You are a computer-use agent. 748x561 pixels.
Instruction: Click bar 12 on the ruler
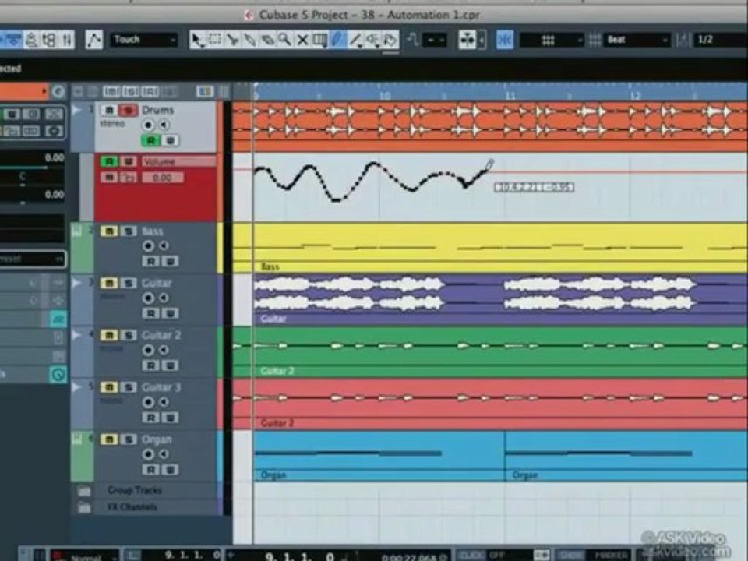635,96
